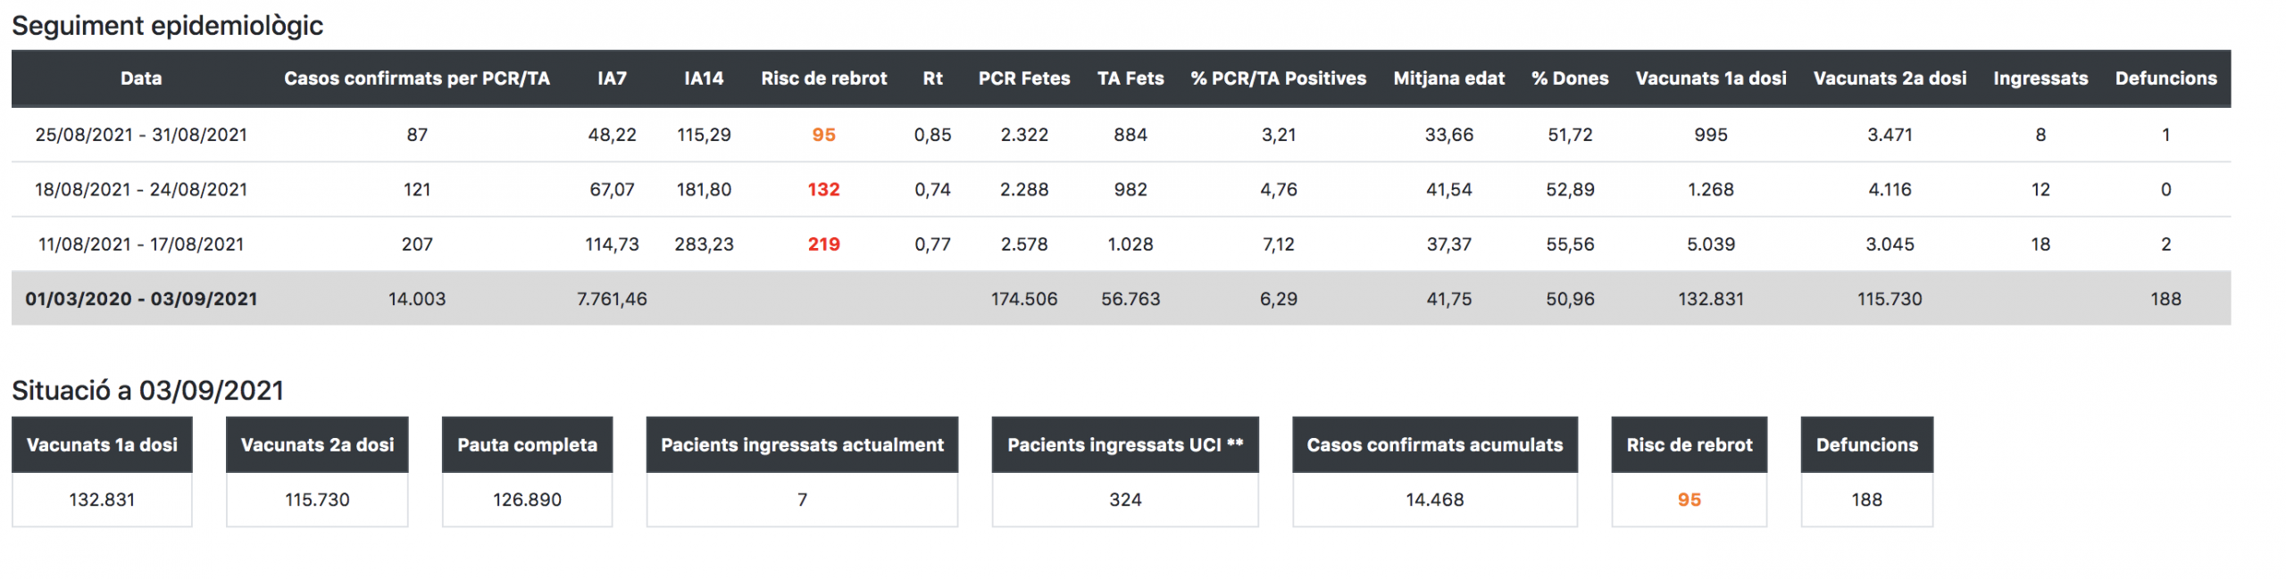
Task: Select the 18/08/2021 - 24/08/2021 row
Action: (1121, 189)
